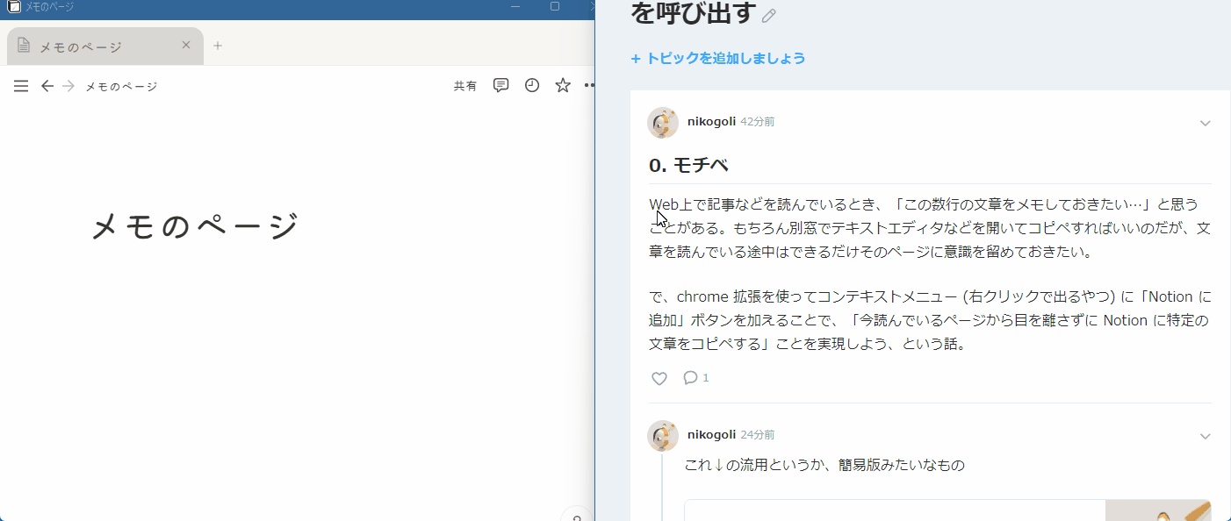Edit scrap title with pencil icon
The image size is (1231, 521).
coord(769,15)
